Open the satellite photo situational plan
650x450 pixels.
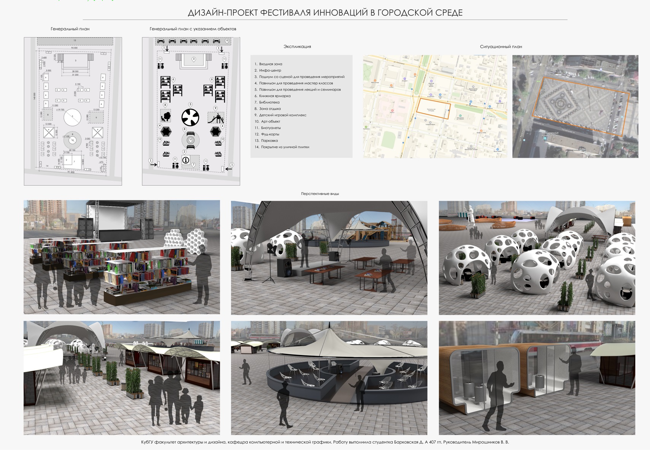coord(575,106)
